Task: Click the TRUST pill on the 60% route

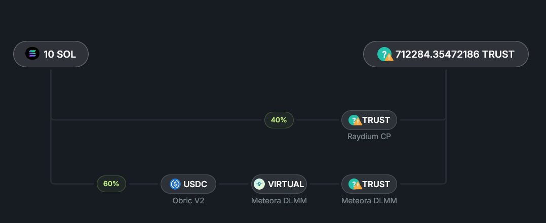Action: [369, 184]
